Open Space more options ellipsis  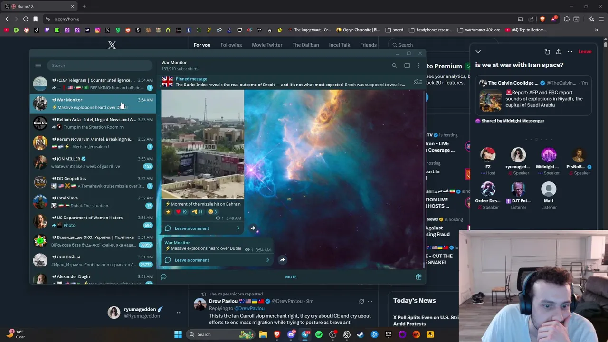[x=570, y=51]
